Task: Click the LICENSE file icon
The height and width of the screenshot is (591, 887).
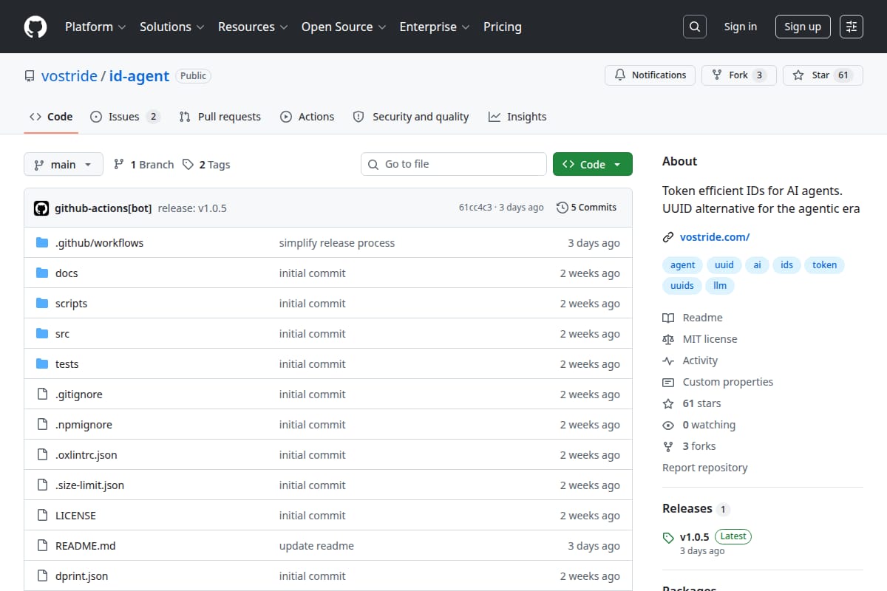Action: (x=42, y=516)
